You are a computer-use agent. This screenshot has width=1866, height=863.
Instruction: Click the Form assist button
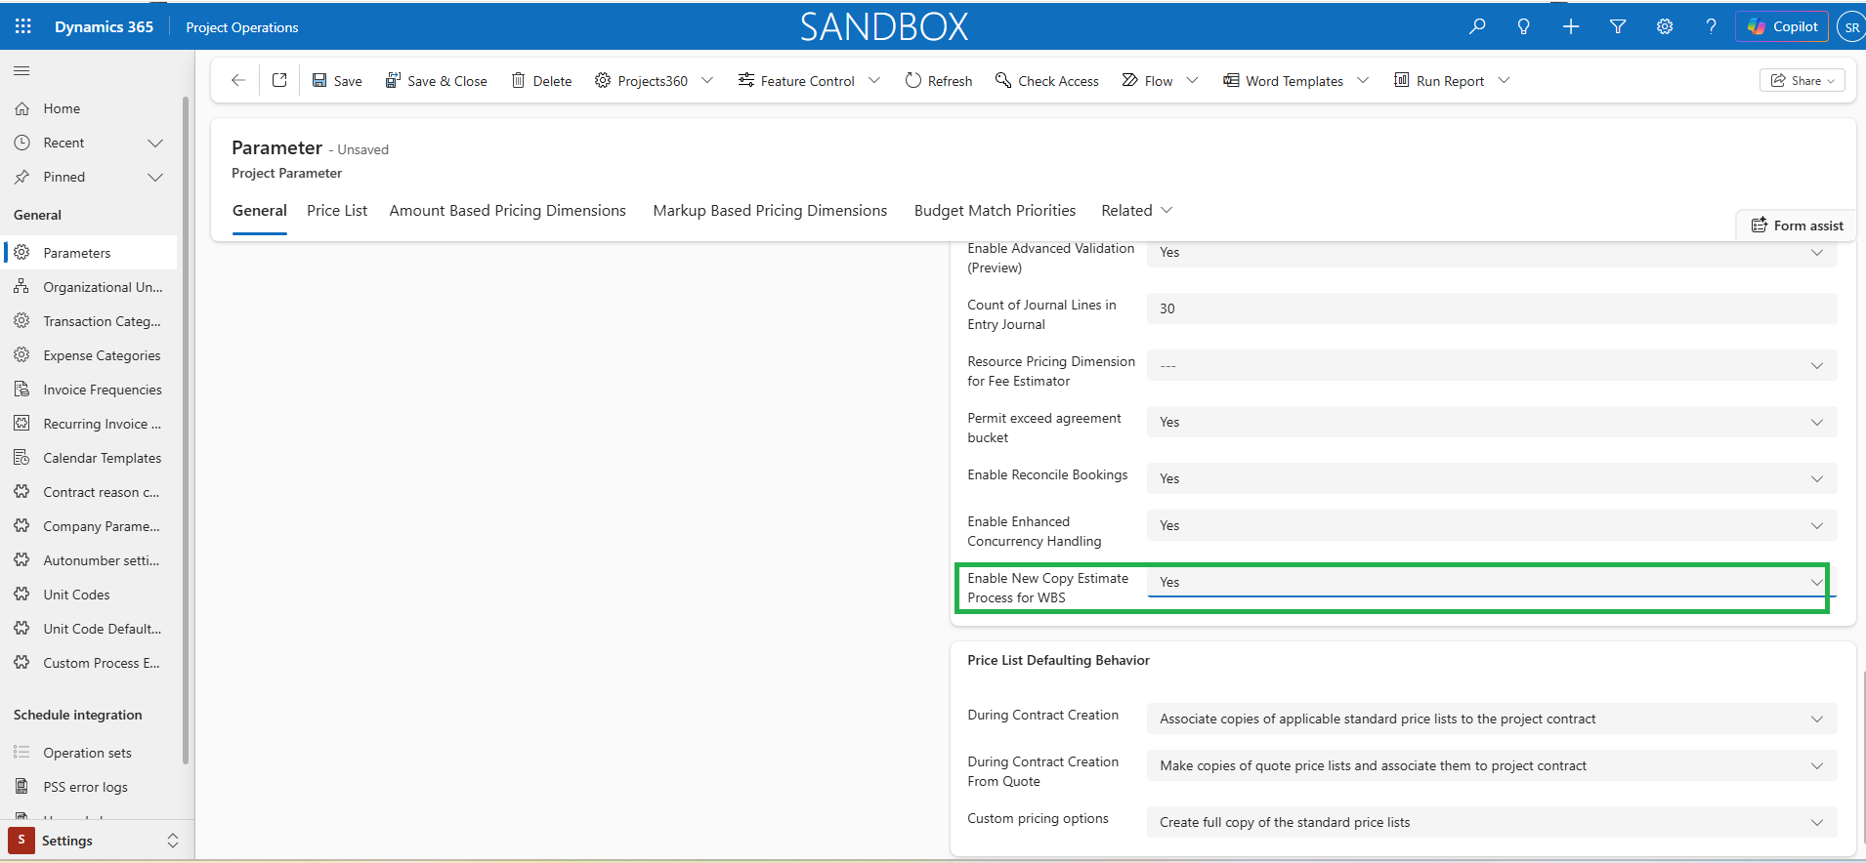(x=1797, y=226)
